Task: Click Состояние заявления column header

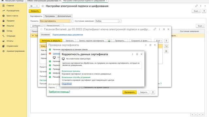Action: pyautogui.click(x=189, y=31)
